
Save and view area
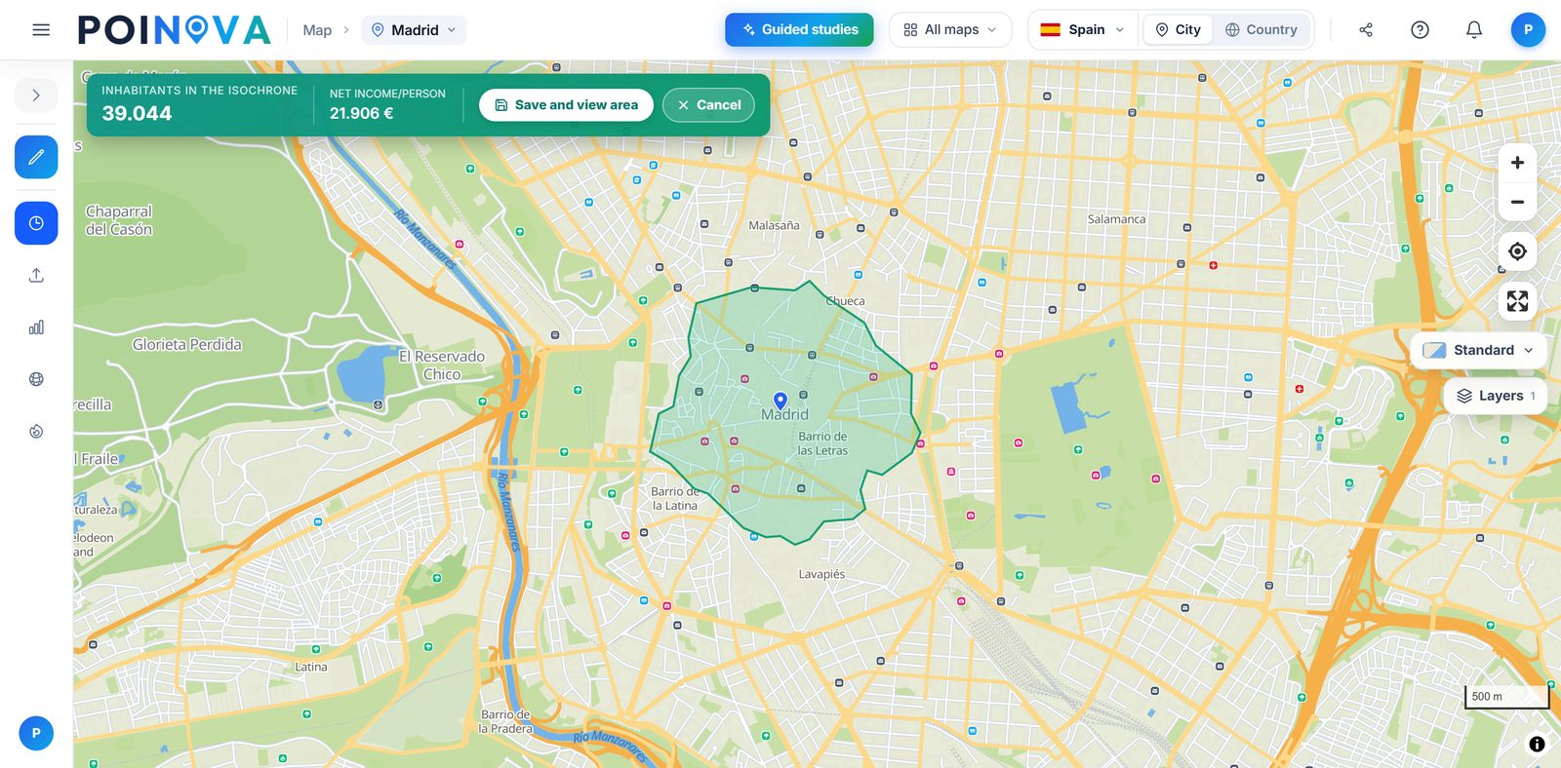566,105
